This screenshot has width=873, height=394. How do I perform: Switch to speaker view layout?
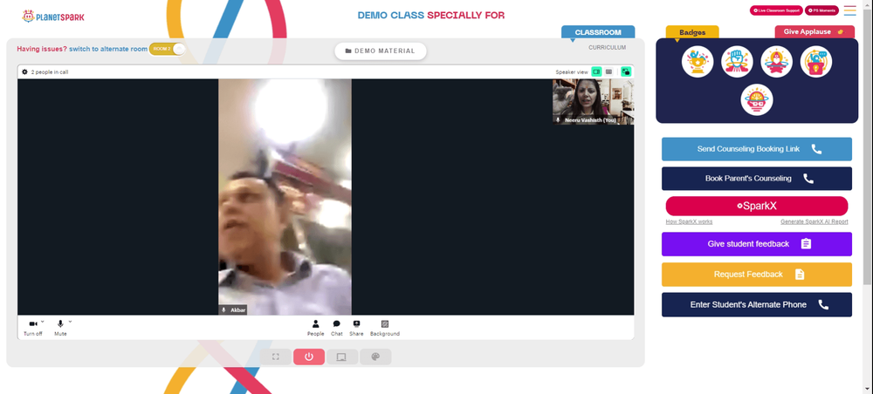pos(596,71)
